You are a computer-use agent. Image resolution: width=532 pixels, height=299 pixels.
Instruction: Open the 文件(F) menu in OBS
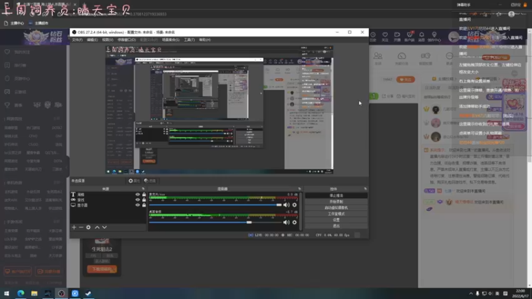[x=77, y=40]
